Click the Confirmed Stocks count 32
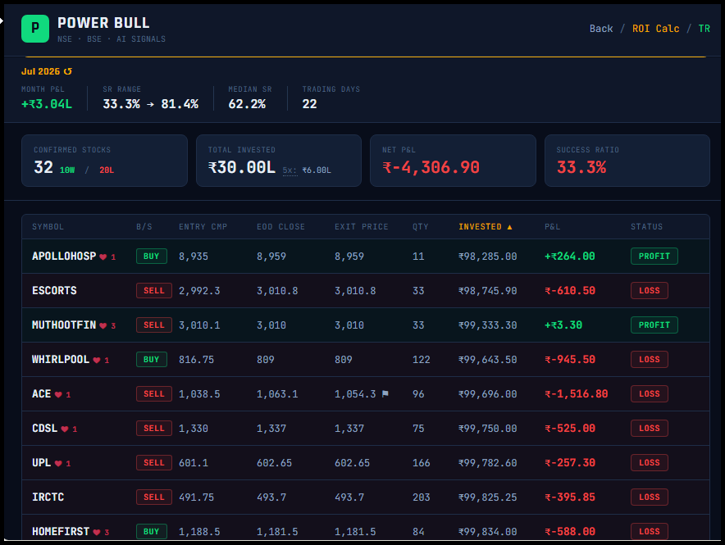The height and width of the screenshot is (545, 725). [x=43, y=167]
